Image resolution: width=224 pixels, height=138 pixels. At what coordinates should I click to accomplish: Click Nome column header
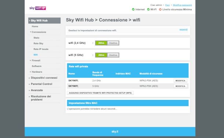(72, 74)
